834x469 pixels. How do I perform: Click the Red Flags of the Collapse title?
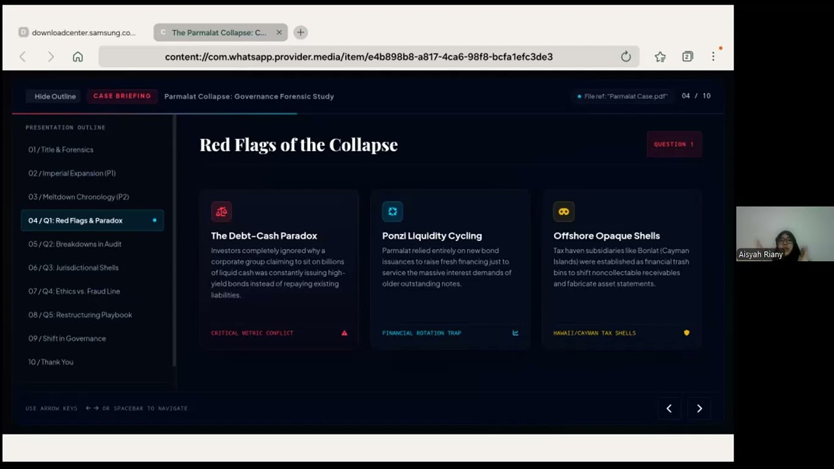pos(298,145)
